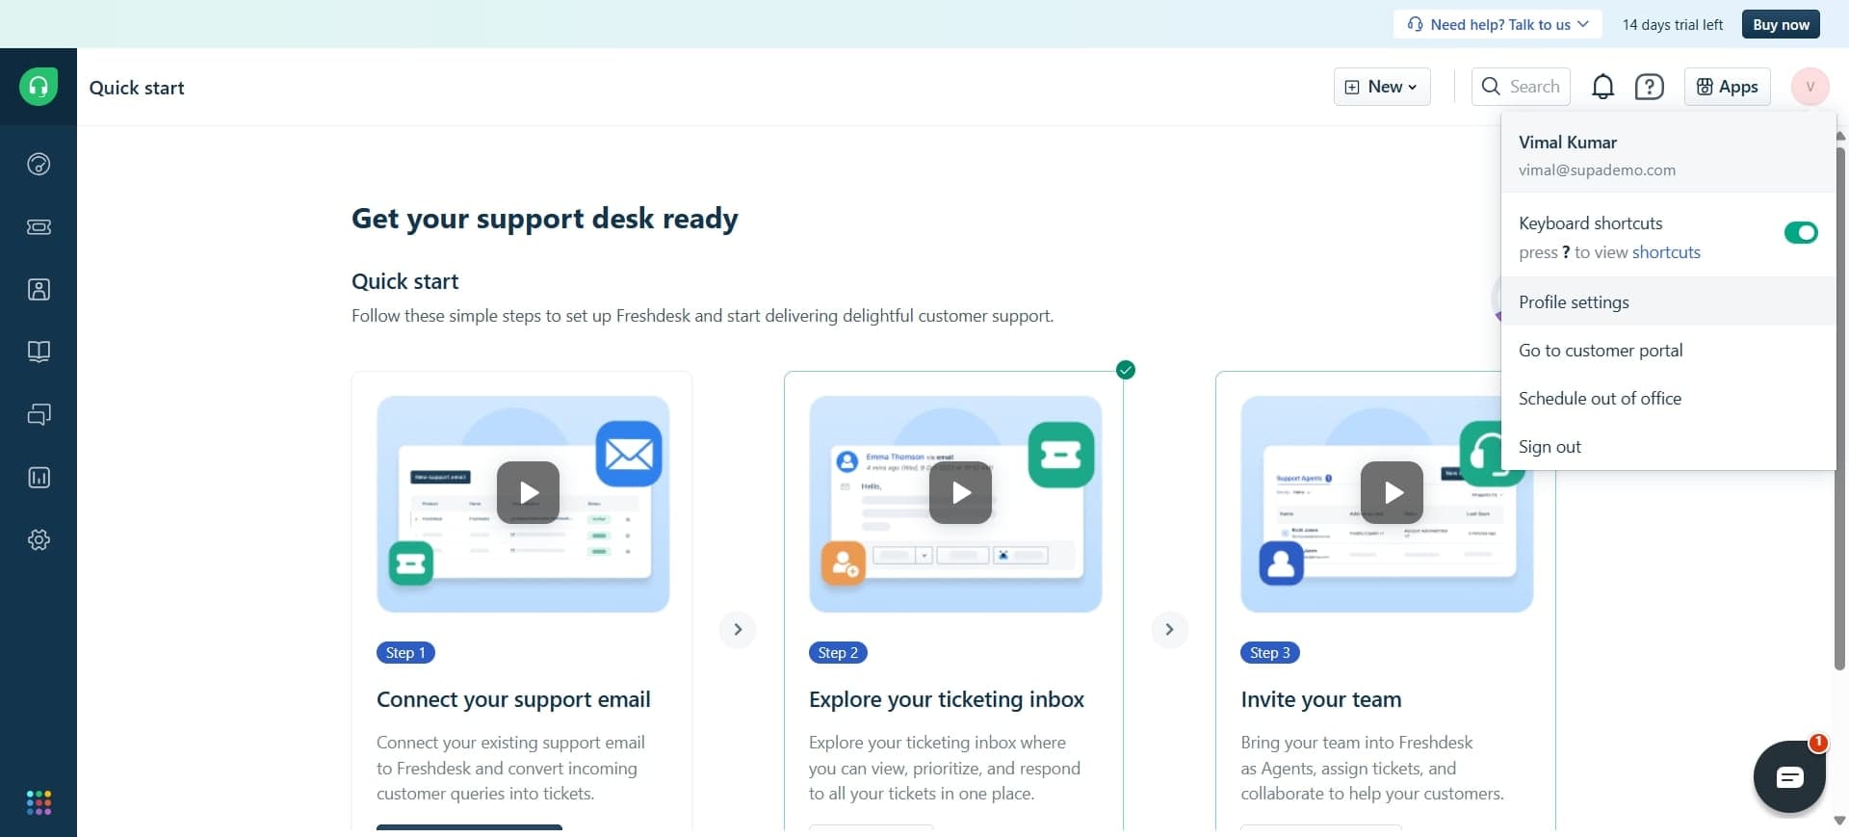Open the chat widget bubble
Viewport: 1849px width, 837px height.
pos(1789,776)
